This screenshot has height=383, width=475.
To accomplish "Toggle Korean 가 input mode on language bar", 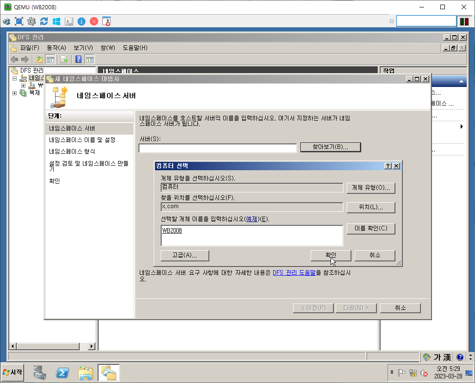I will click(x=437, y=357).
